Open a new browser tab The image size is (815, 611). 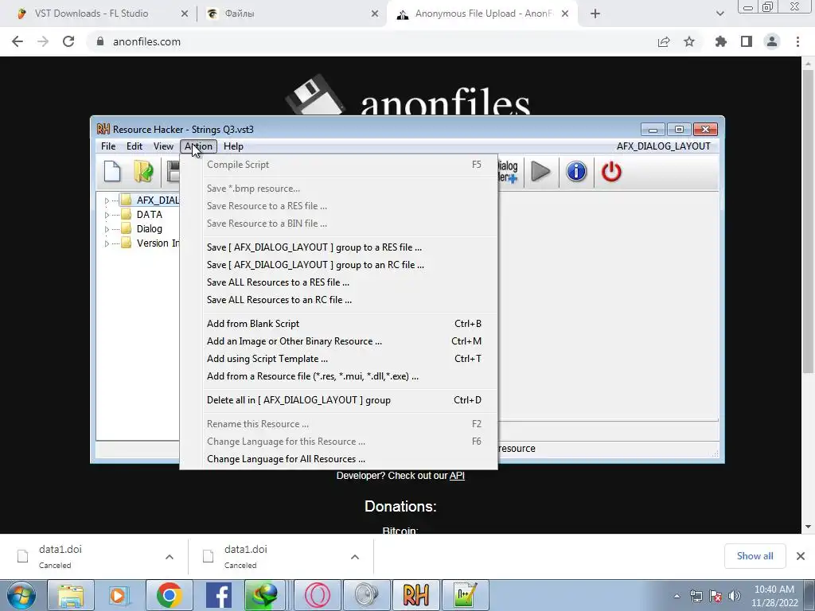595,14
